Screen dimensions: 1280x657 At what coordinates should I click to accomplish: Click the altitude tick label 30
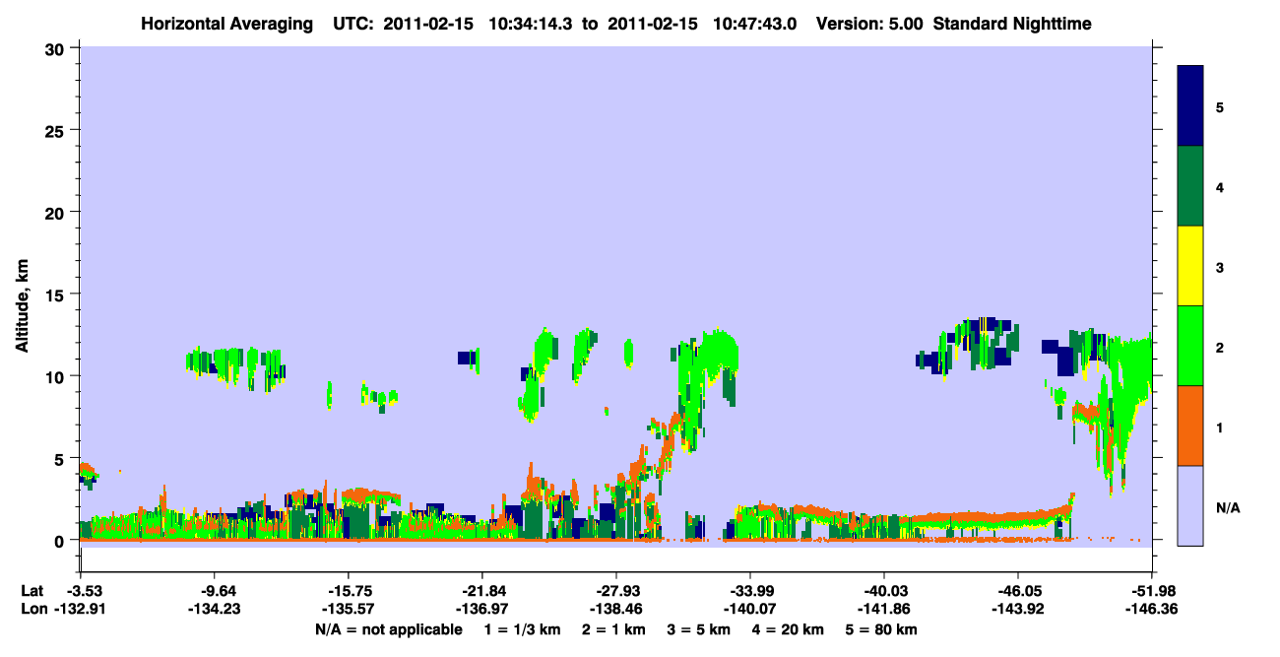(x=56, y=48)
